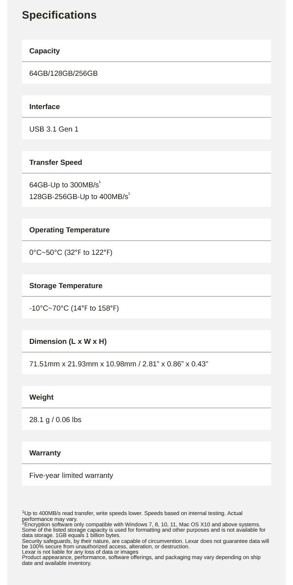Click the 64GB/128GB/256GB capacity value
Screen dimensions: 293x585
pos(63,73)
